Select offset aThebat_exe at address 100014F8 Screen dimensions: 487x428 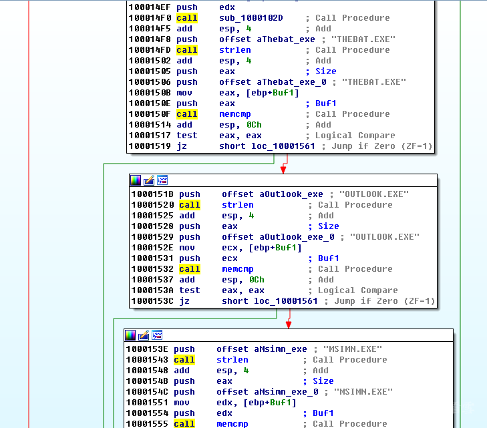[x=267, y=39]
